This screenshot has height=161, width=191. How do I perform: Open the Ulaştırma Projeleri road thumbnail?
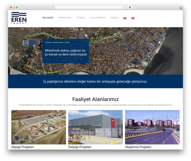152,127
